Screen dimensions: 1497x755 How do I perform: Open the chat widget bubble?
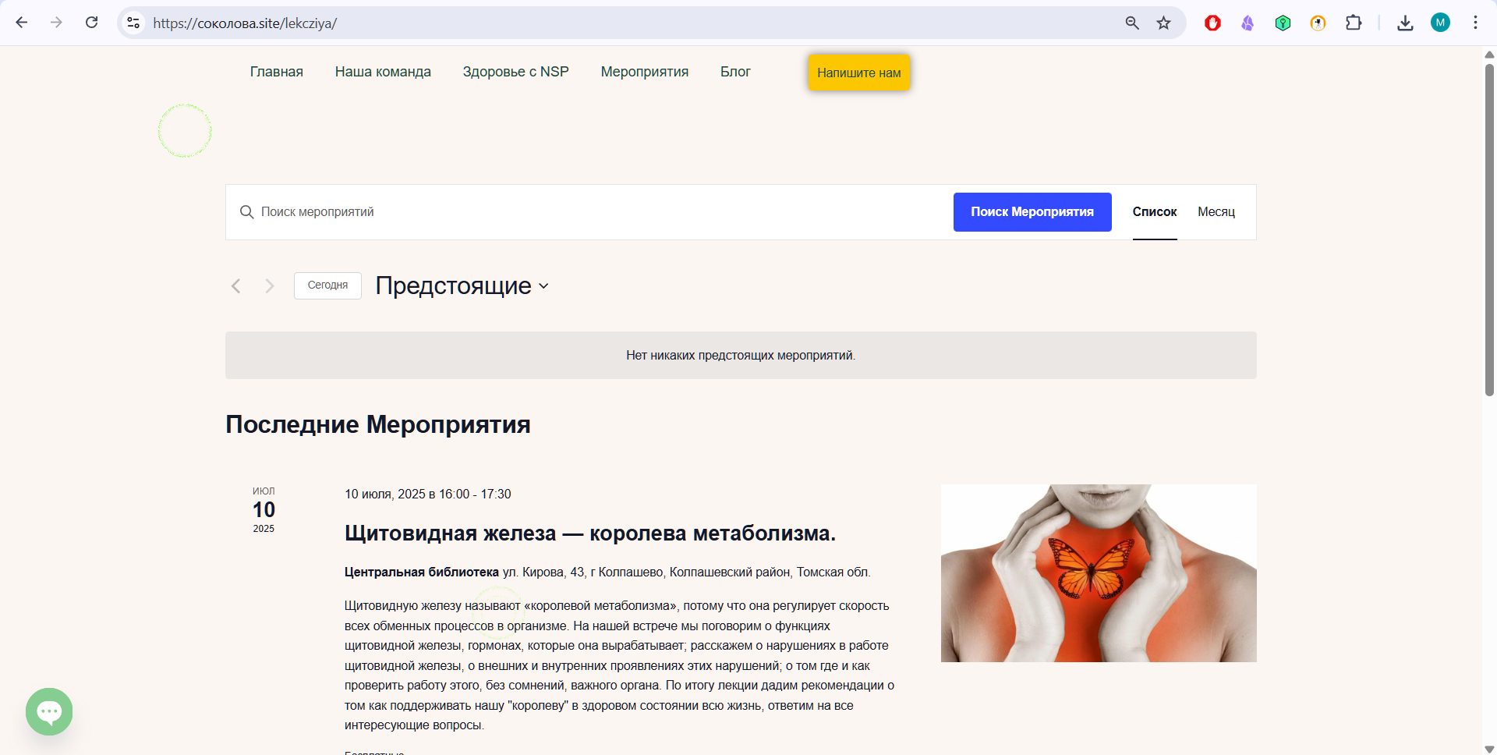(x=48, y=711)
